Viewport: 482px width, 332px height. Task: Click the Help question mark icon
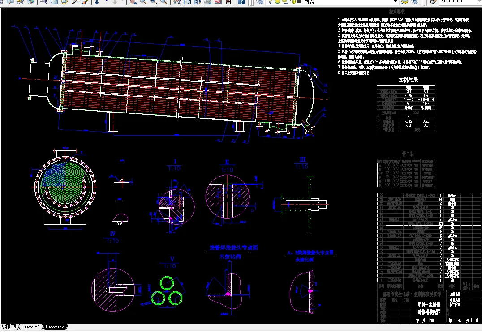coord(241,1)
